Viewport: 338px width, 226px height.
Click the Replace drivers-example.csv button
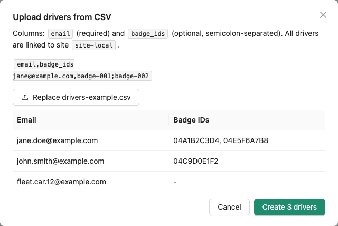click(x=76, y=97)
